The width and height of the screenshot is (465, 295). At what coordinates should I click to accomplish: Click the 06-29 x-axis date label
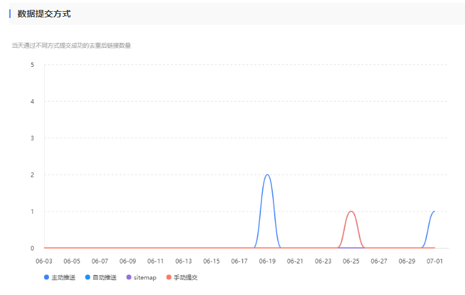(407, 262)
